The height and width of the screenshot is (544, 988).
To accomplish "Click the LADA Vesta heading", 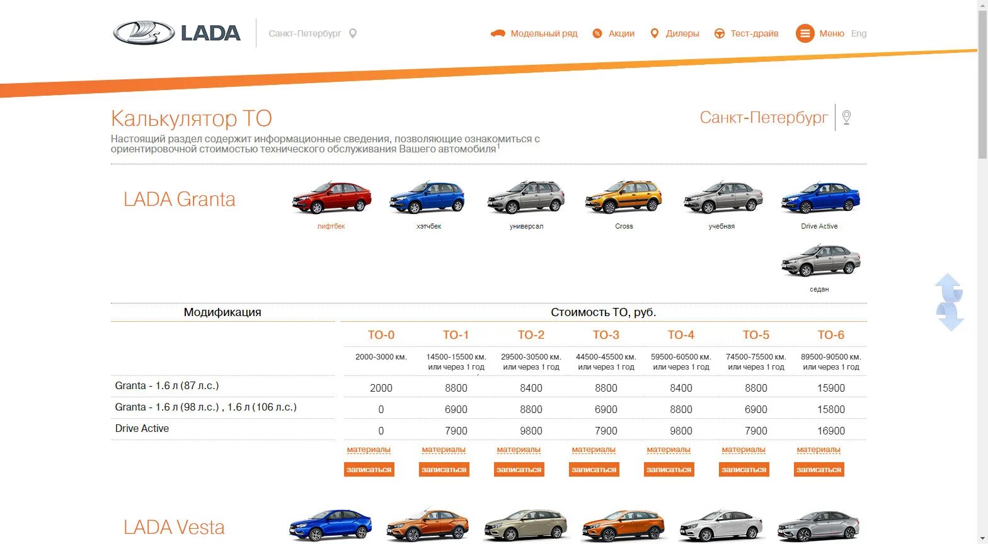I will pos(174,527).
